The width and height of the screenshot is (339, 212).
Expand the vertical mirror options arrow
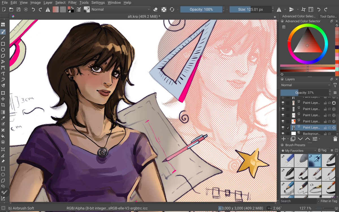point(298,10)
